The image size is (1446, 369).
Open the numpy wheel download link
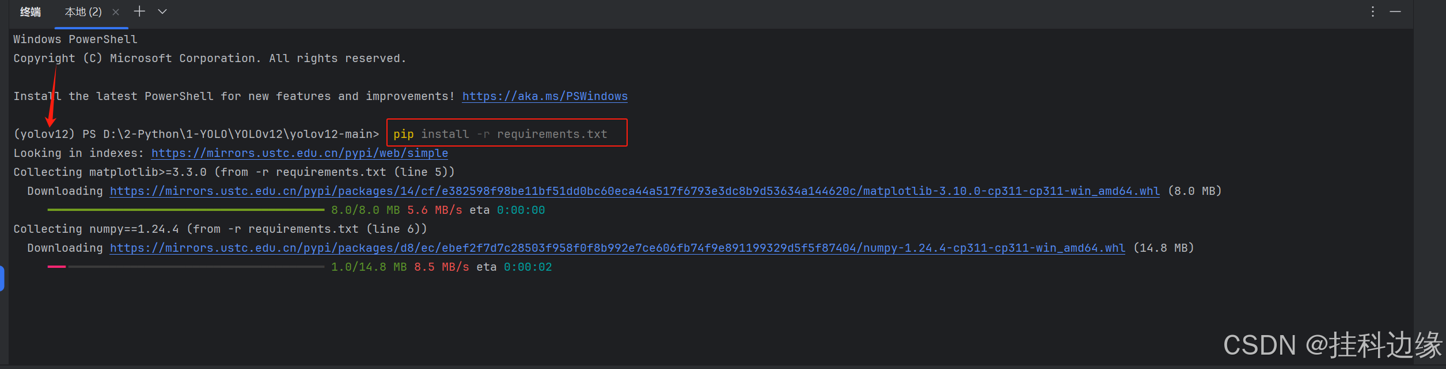click(617, 248)
